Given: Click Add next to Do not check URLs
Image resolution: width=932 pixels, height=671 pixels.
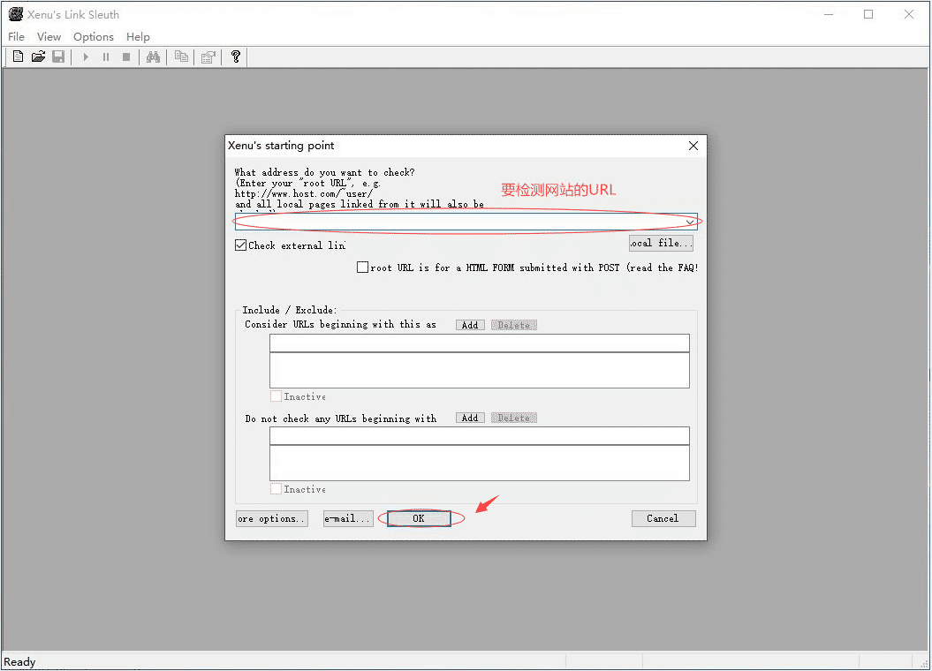Looking at the screenshot, I should [x=470, y=418].
